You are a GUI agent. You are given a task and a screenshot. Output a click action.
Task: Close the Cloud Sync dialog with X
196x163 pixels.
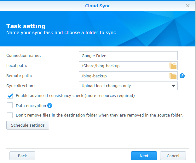pyautogui.click(x=187, y=6)
